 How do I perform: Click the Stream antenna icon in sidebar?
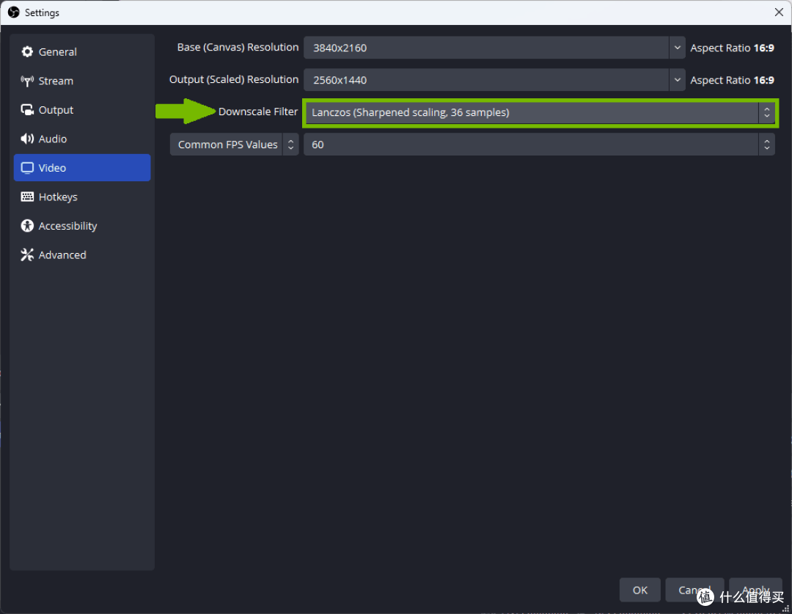click(27, 81)
